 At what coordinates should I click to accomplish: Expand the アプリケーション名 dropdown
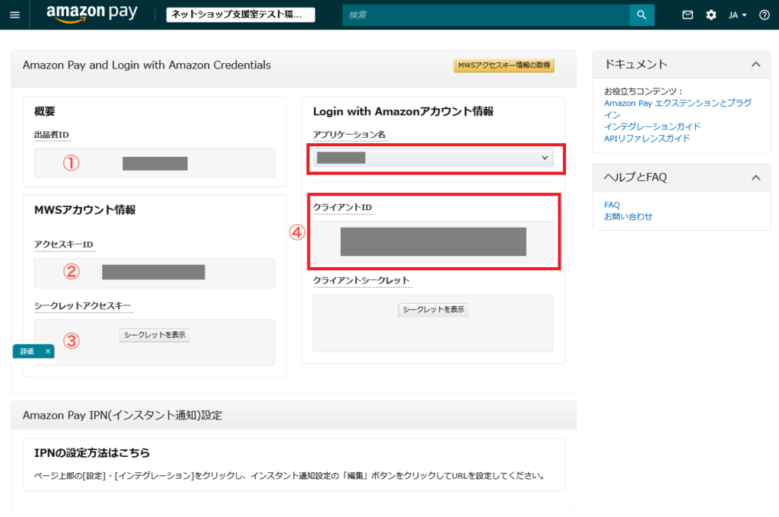pyautogui.click(x=431, y=158)
